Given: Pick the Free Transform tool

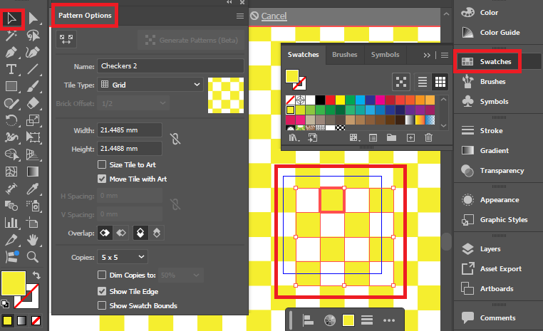Looking at the screenshot, I should click(x=33, y=137).
